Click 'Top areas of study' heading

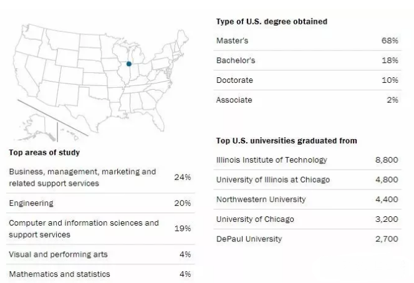coord(44,153)
